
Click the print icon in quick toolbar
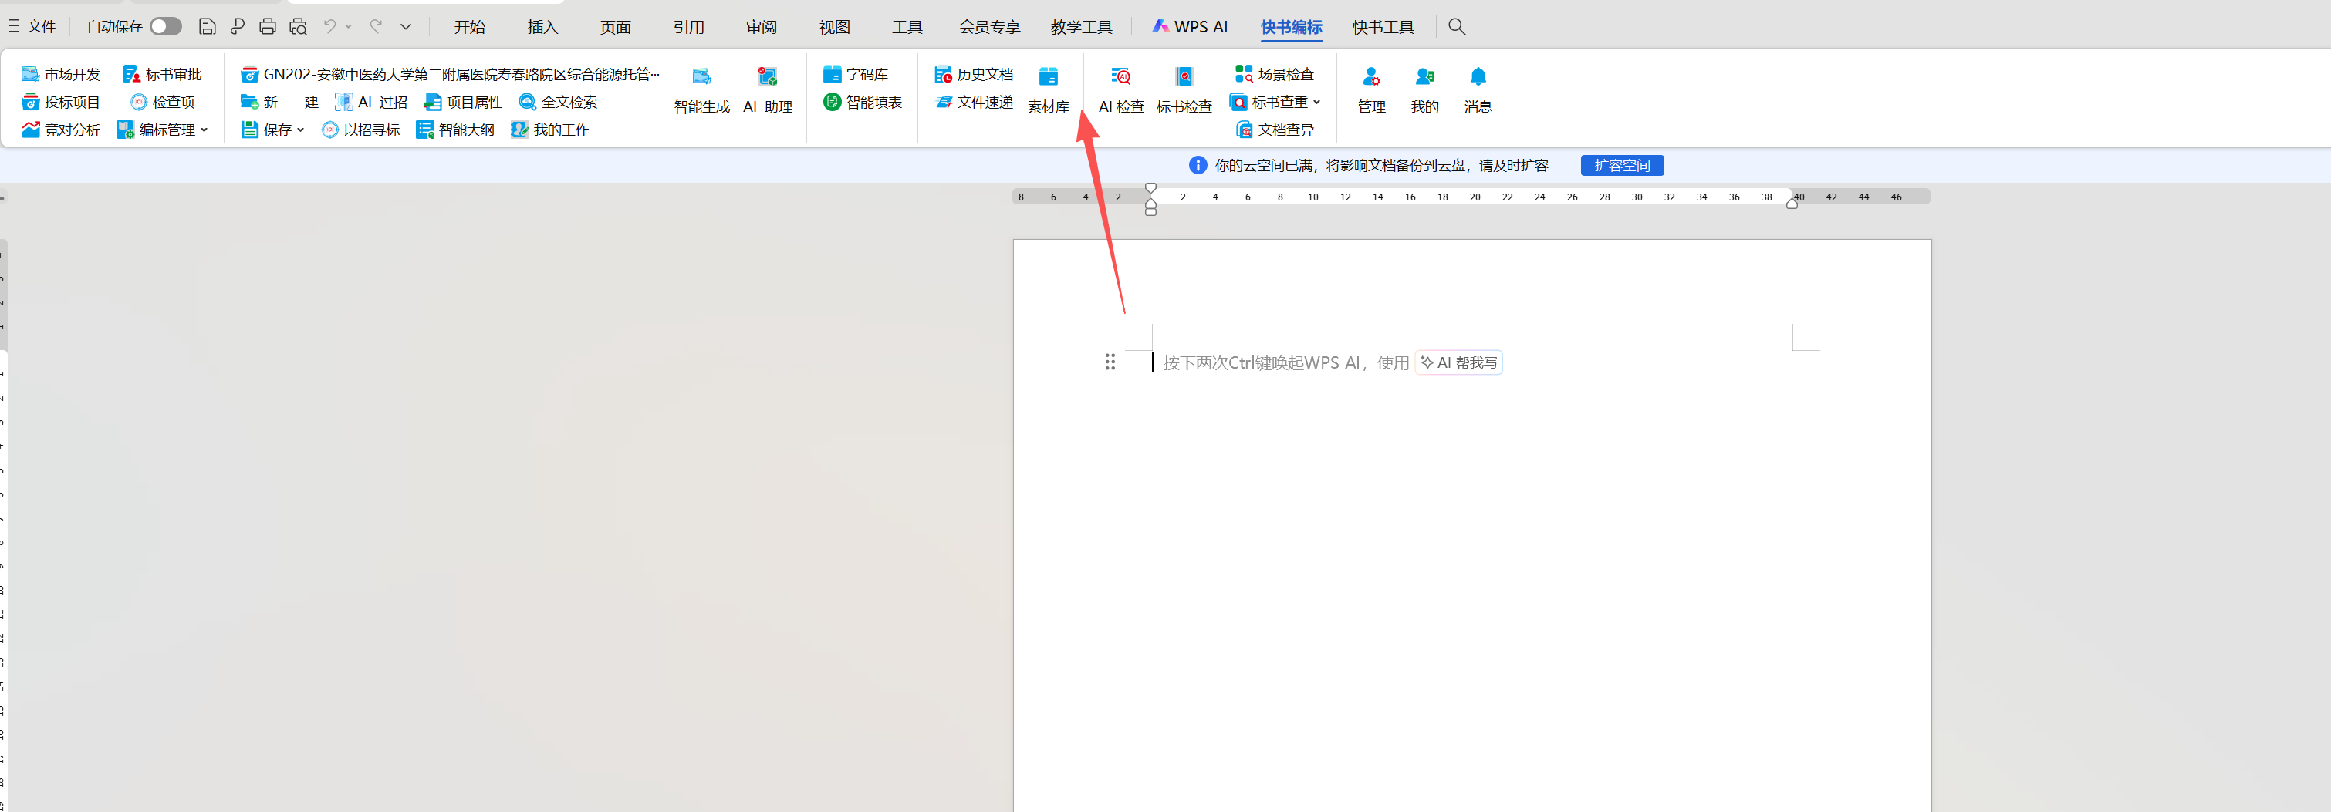point(267,26)
